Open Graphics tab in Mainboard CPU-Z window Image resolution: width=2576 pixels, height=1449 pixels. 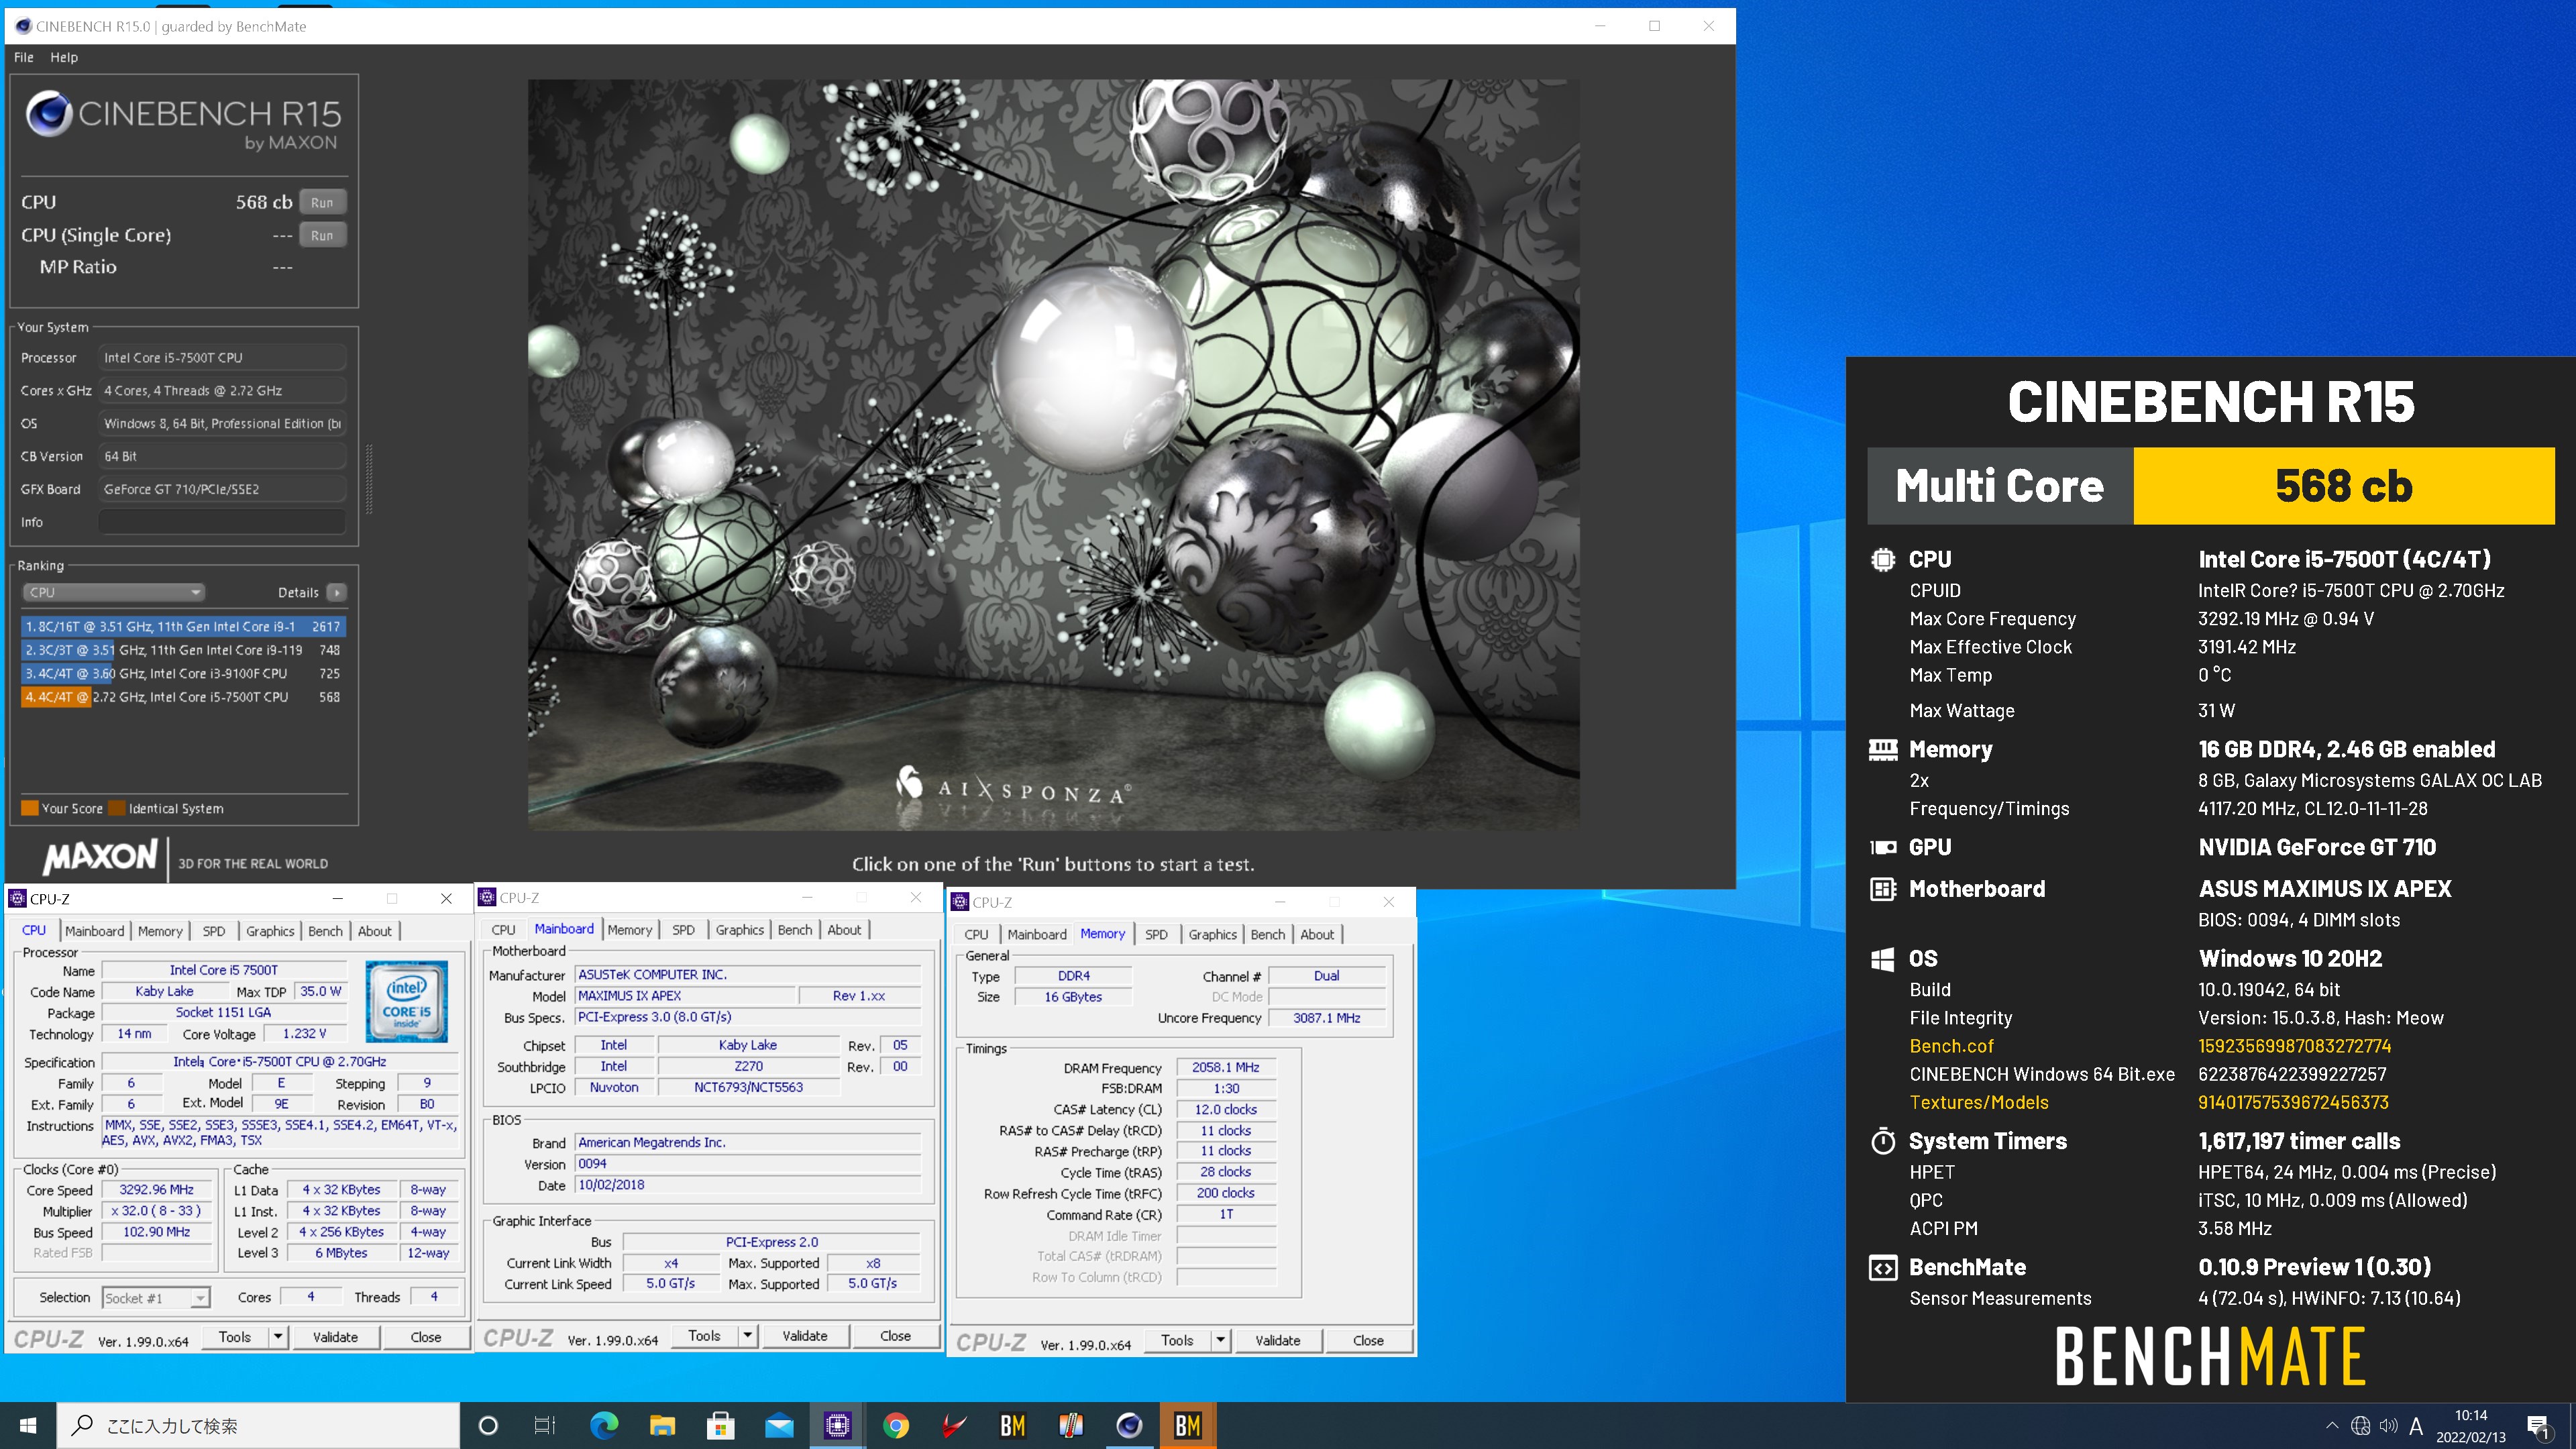click(739, 930)
